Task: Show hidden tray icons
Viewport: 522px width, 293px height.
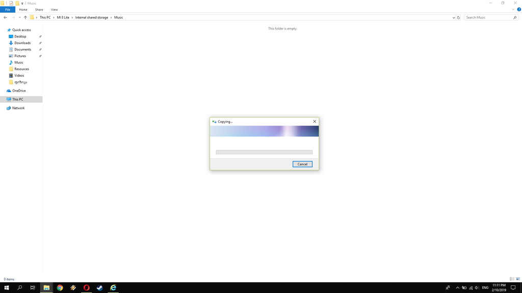Action: 457,288
